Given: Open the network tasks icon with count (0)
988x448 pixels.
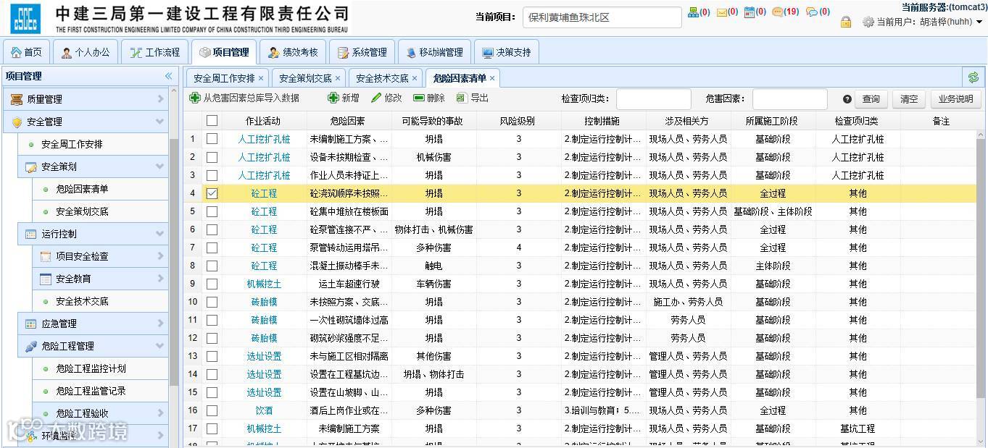Looking at the screenshot, I should point(693,12).
